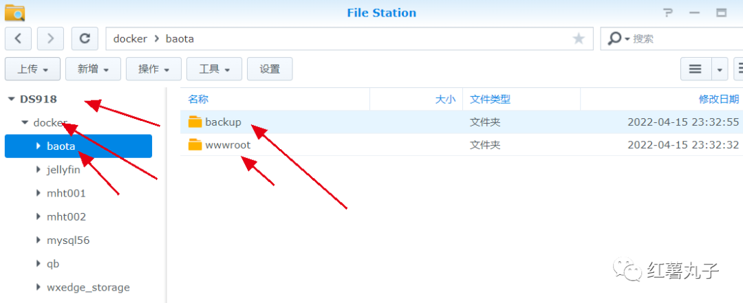Bookmark this path with the star icon
The image size is (743, 303).
click(x=579, y=39)
